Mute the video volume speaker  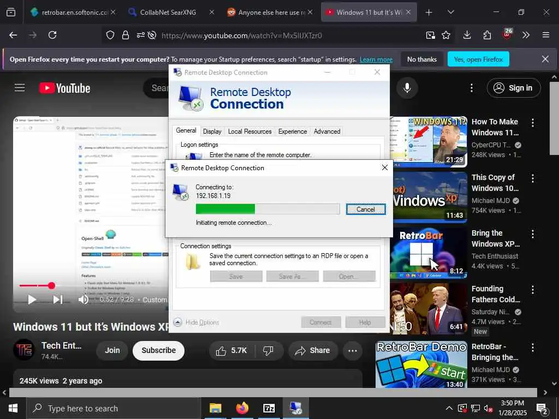point(84,300)
